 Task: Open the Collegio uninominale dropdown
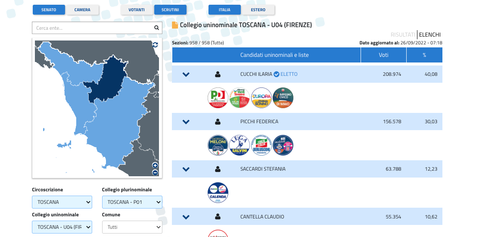coord(62,227)
